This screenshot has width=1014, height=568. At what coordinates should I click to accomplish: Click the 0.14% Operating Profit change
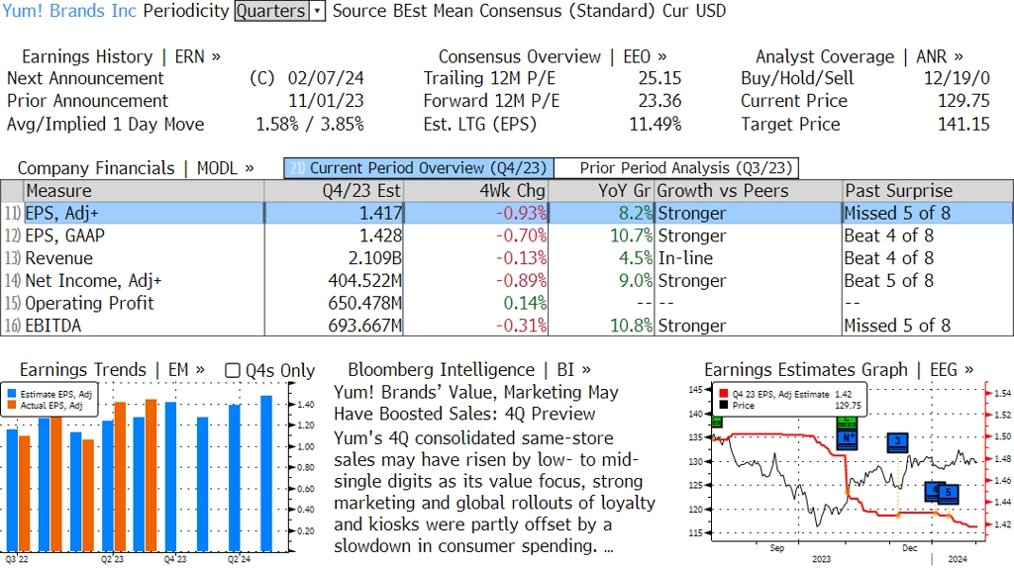[525, 303]
